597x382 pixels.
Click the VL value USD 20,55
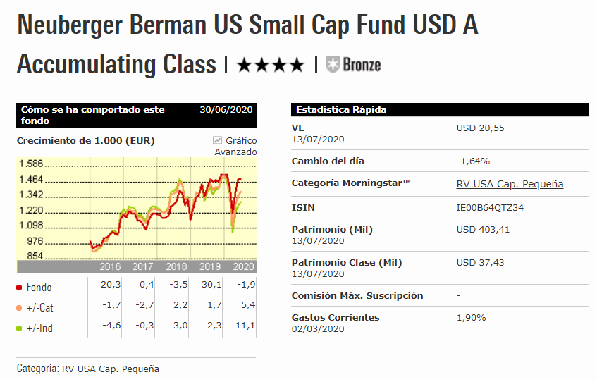coord(481,128)
